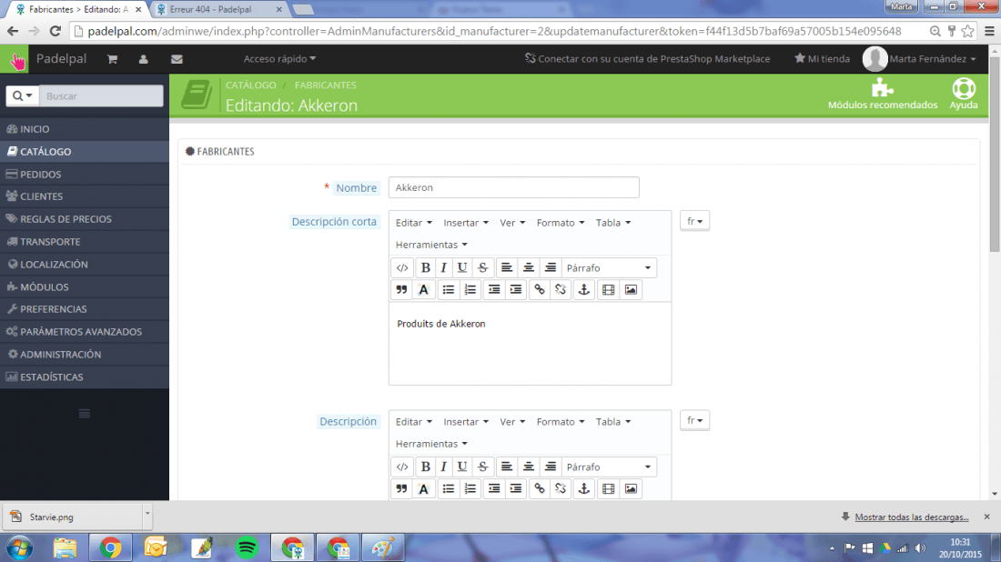This screenshot has width=1001, height=562.
Task: Toggle bold in Descripción corta editor
Action: coord(425,268)
